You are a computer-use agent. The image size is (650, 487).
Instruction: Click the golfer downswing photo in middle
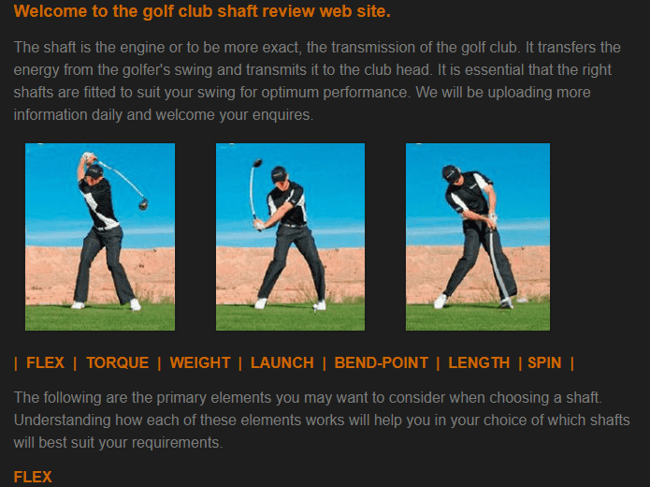pos(290,237)
